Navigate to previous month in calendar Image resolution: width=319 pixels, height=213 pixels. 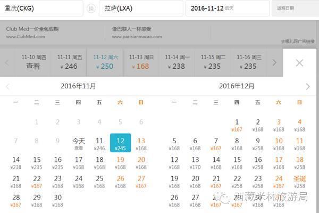7,86
